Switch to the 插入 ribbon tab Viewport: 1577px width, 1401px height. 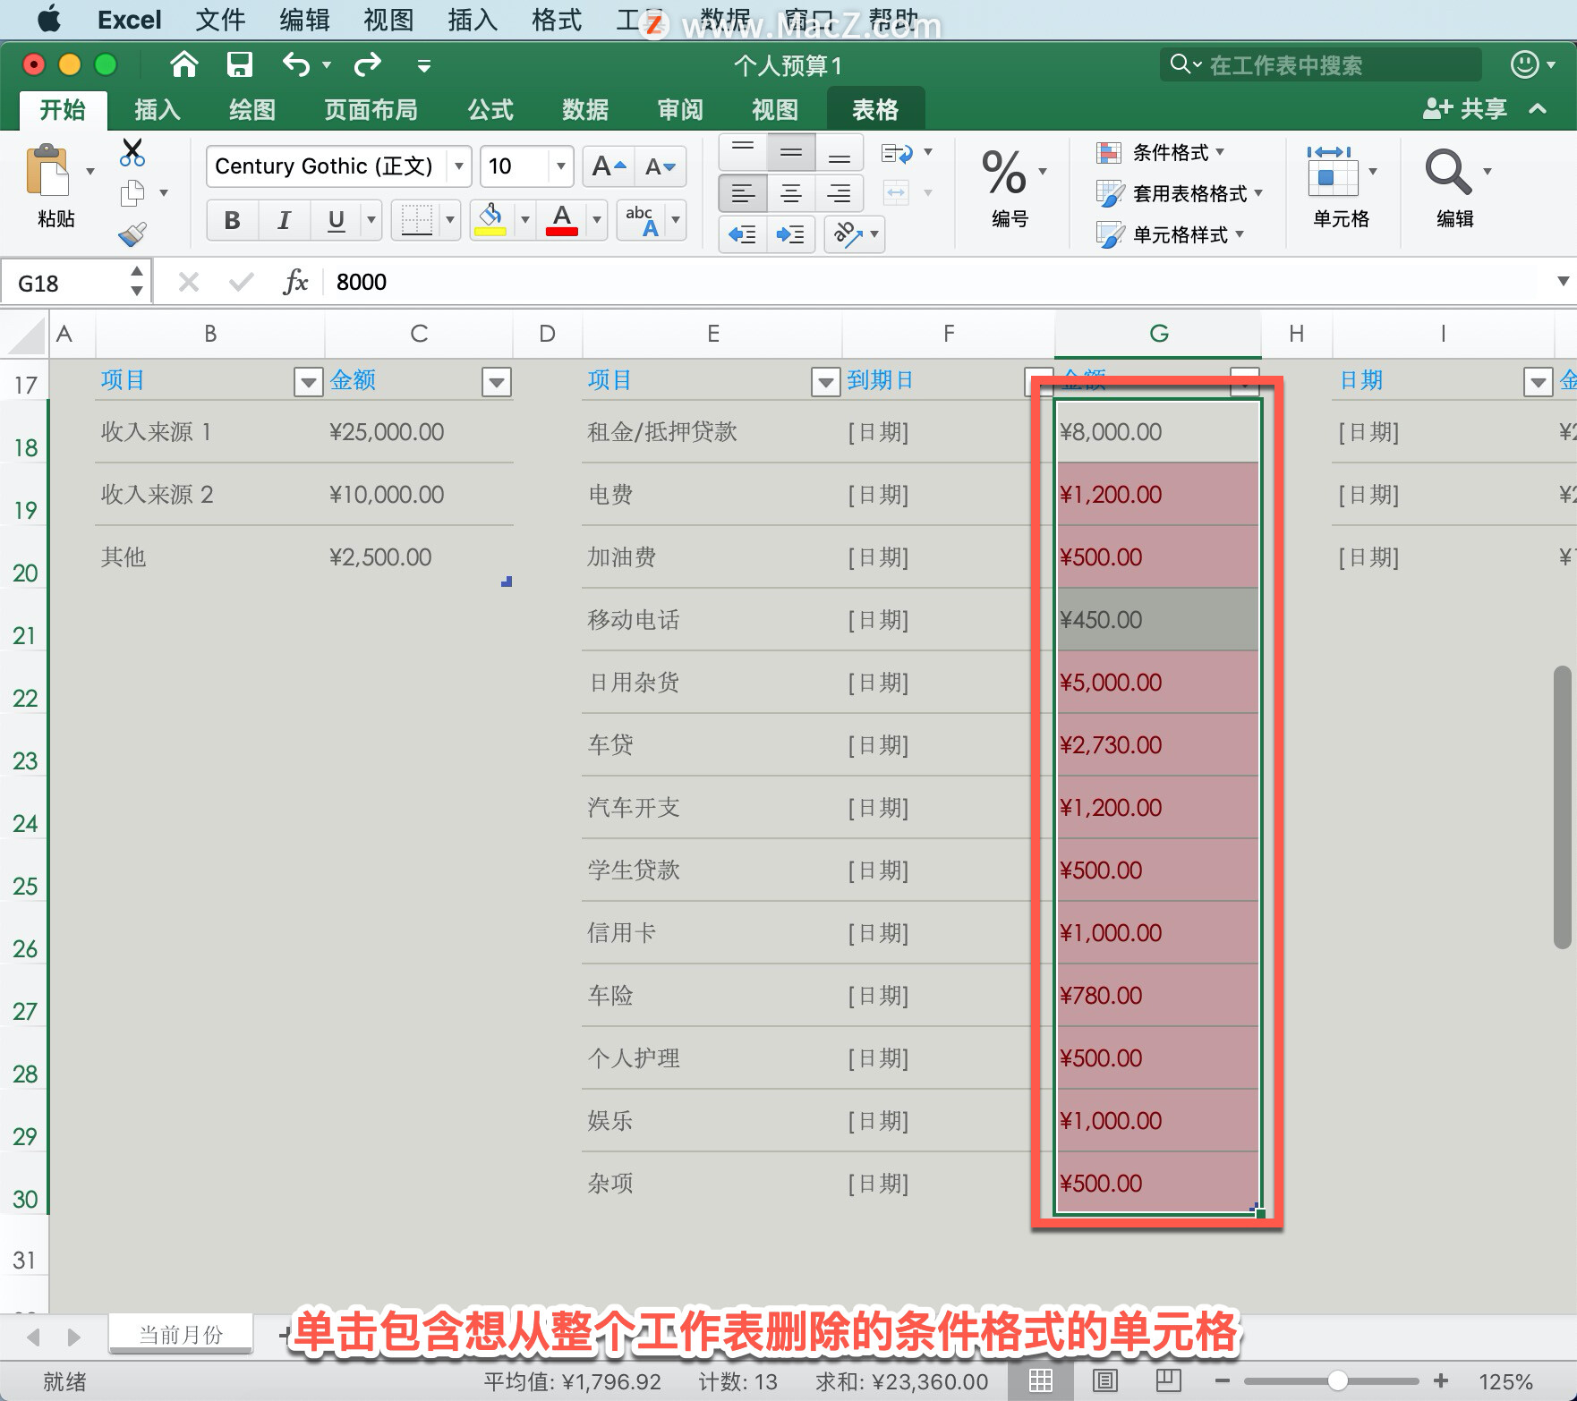[x=158, y=109]
